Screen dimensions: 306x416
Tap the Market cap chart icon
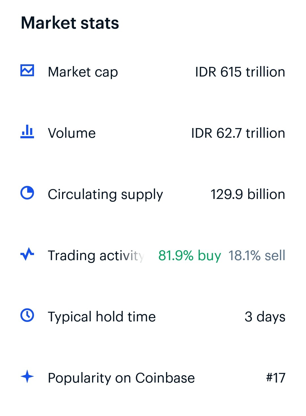coord(27,71)
